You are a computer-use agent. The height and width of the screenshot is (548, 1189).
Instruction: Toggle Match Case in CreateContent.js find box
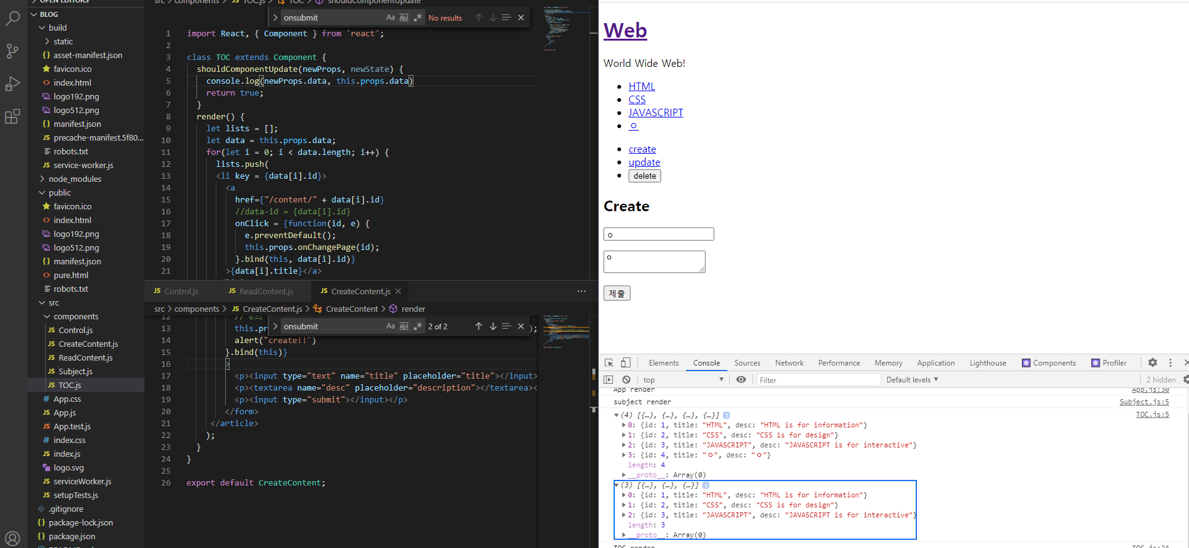coord(390,326)
